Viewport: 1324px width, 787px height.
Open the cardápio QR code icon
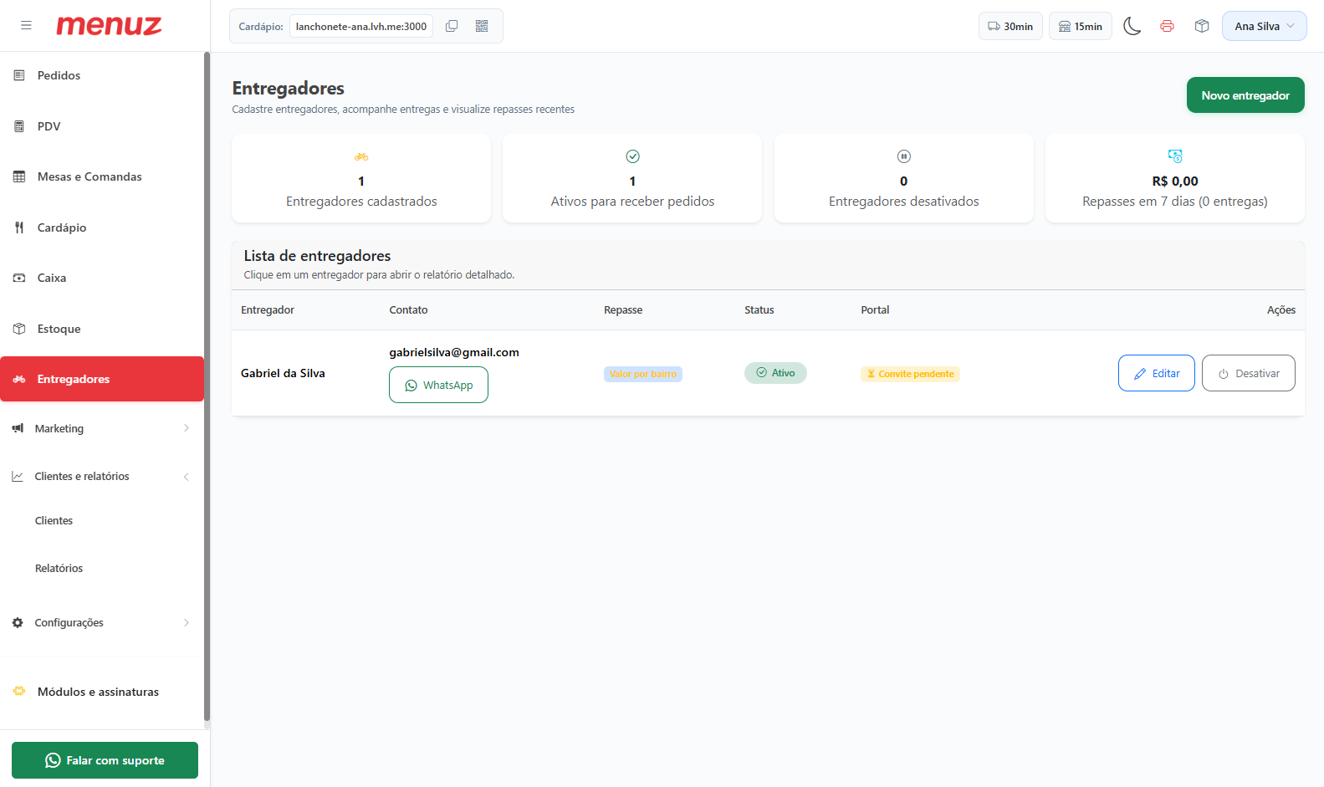click(482, 26)
